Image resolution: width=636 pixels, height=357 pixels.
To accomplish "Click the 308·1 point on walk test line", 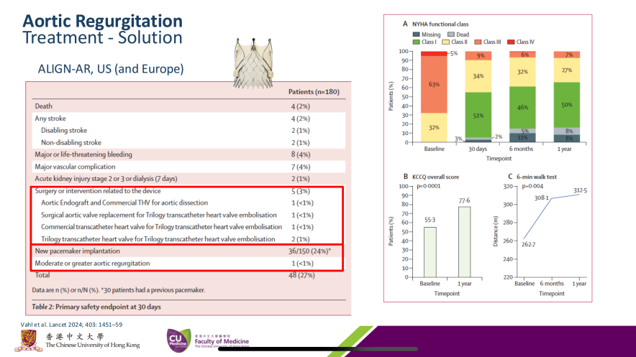I will click(552, 198).
